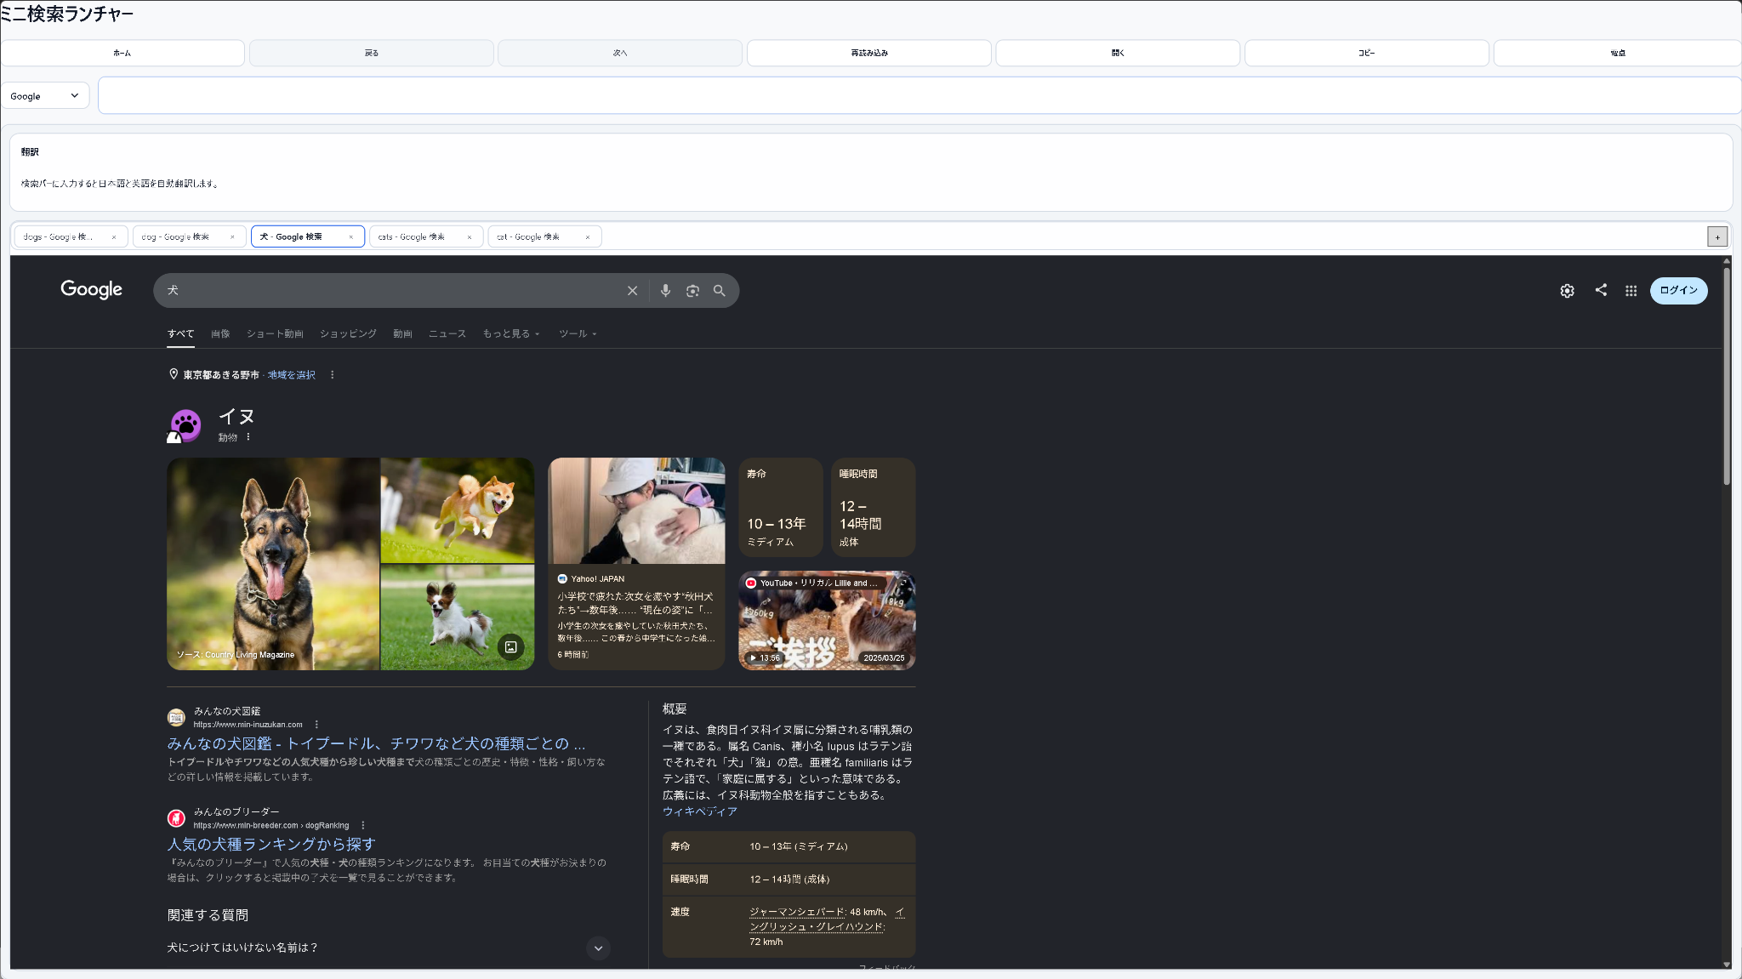The height and width of the screenshot is (979, 1742).
Task: Clear the Google search field with the X
Action: click(632, 291)
